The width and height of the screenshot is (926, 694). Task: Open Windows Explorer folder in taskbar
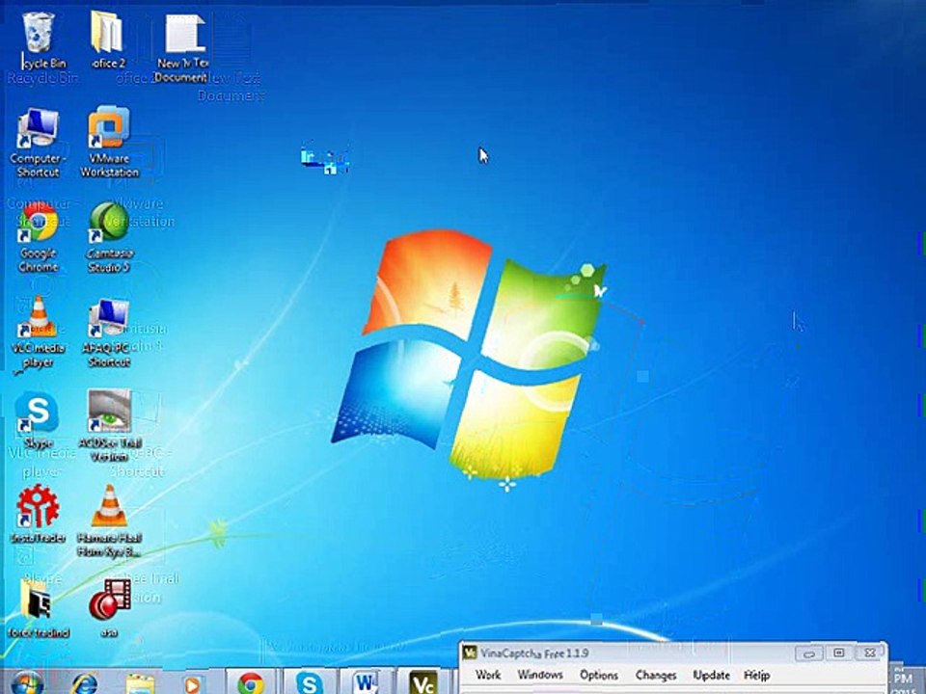[x=140, y=683]
